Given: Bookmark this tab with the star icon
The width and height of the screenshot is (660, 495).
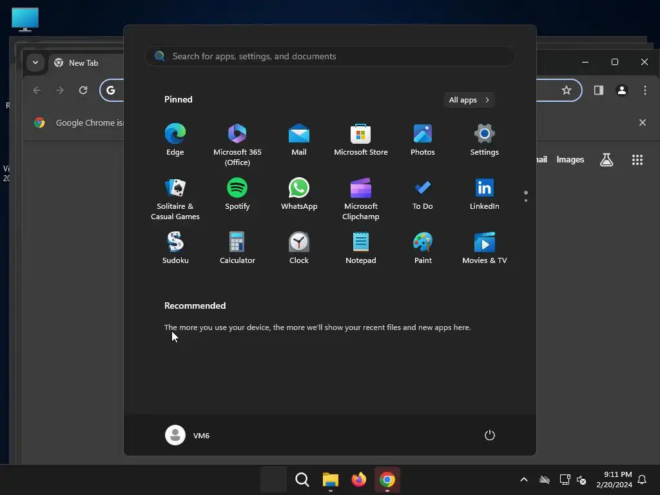Looking at the screenshot, I should [567, 90].
